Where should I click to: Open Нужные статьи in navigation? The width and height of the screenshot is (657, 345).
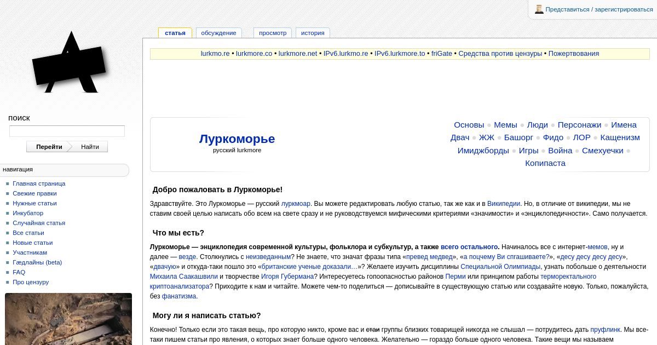pyautogui.click(x=34, y=203)
